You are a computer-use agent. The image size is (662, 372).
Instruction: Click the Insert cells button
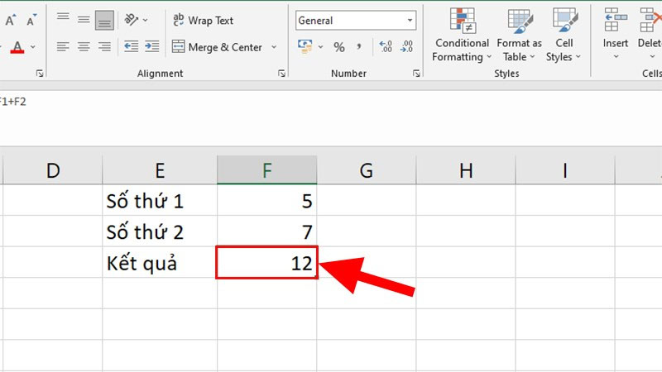coord(615,36)
